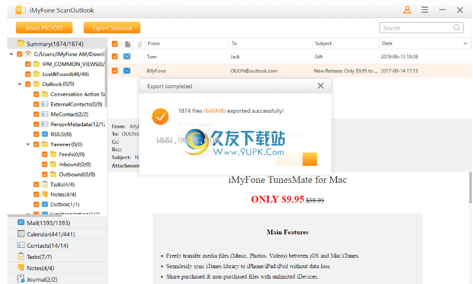The image size is (473, 284).
Task: Click the folder tree vertical scrollbar
Action: [106, 78]
